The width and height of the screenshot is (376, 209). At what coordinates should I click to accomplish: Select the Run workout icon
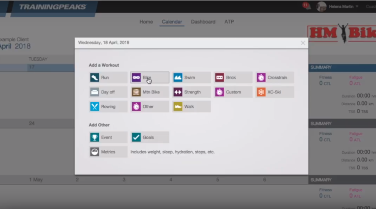95,78
